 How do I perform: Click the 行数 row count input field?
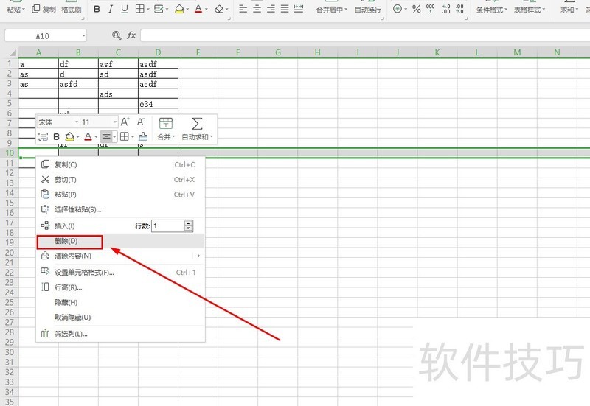click(x=168, y=226)
